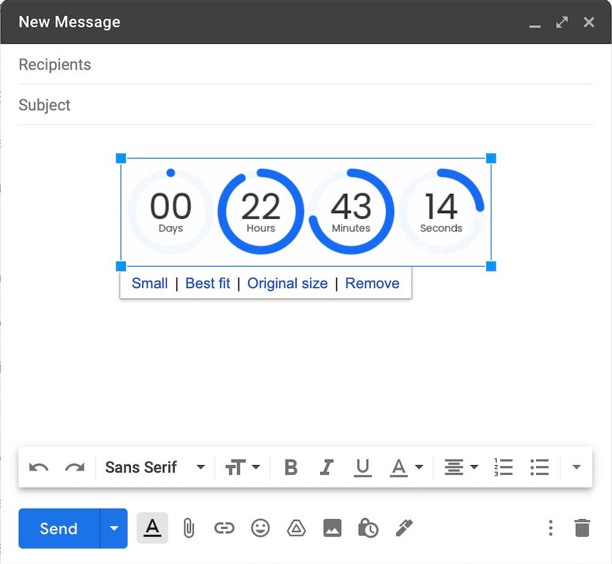Toggle bold formatting

[x=291, y=468]
